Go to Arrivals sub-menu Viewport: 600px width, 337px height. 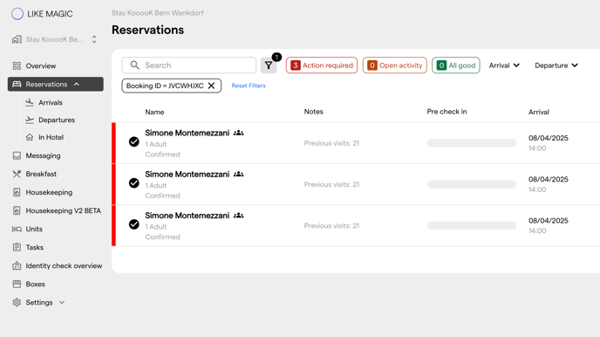50,103
